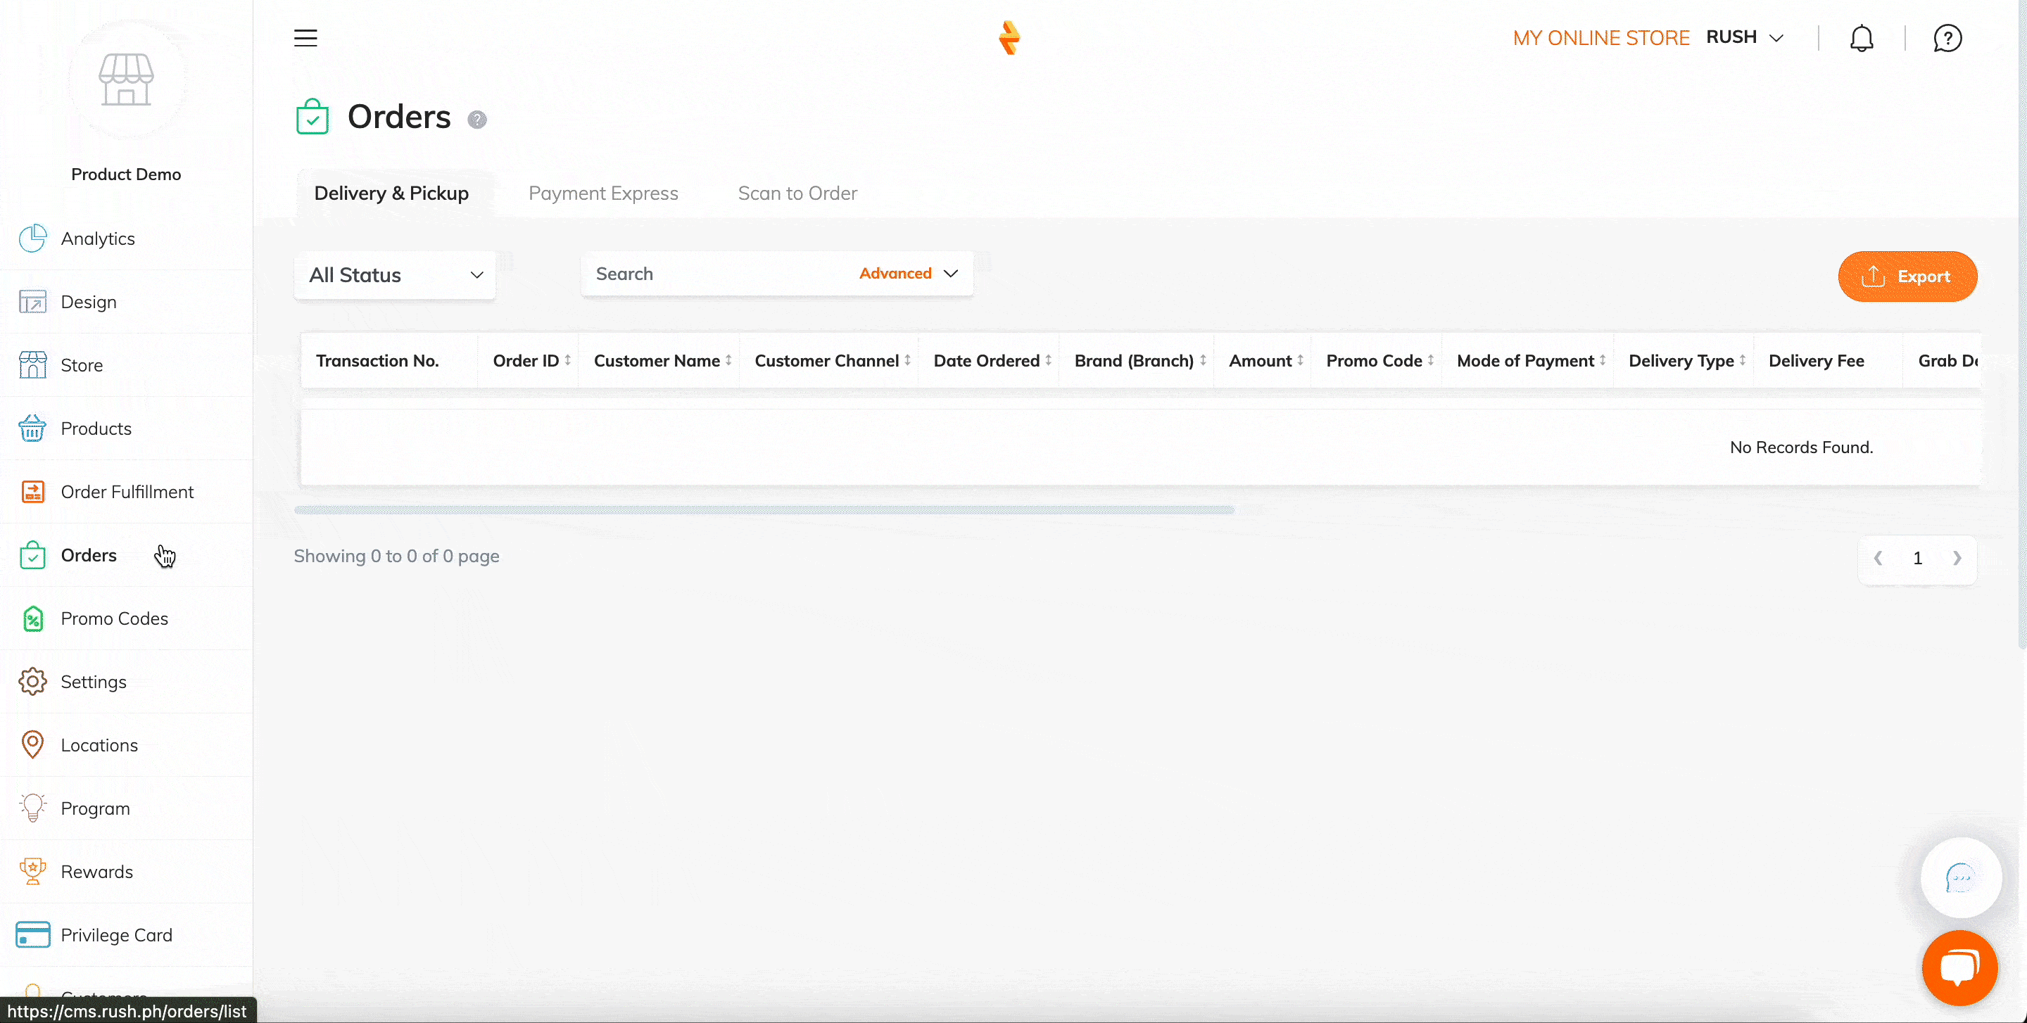Sort by Promo Code arrows
Viewport: 2027px width, 1023px height.
(1431, 360)
